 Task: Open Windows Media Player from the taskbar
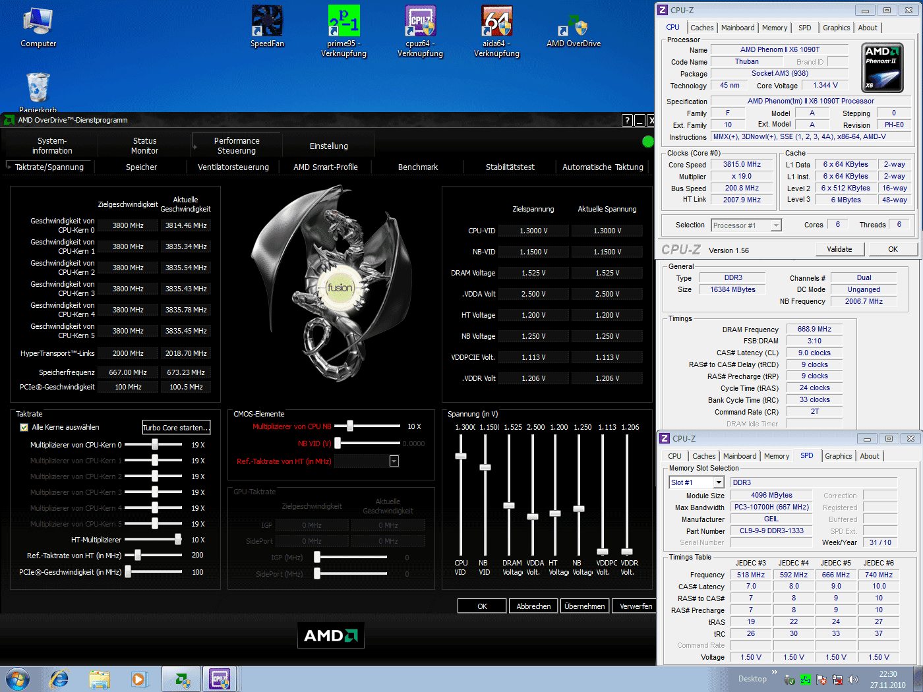138,679
